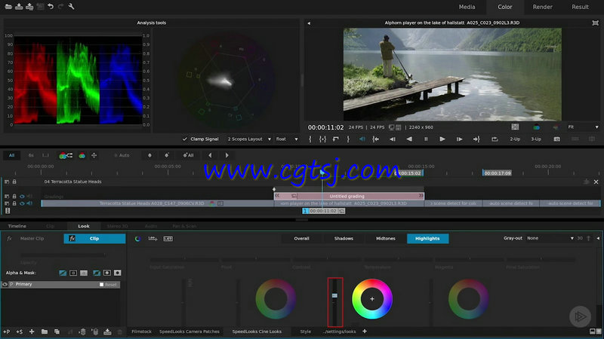Click the folder icon in the layer toolbar
This screenshot has height=339, width=604.
45,331
